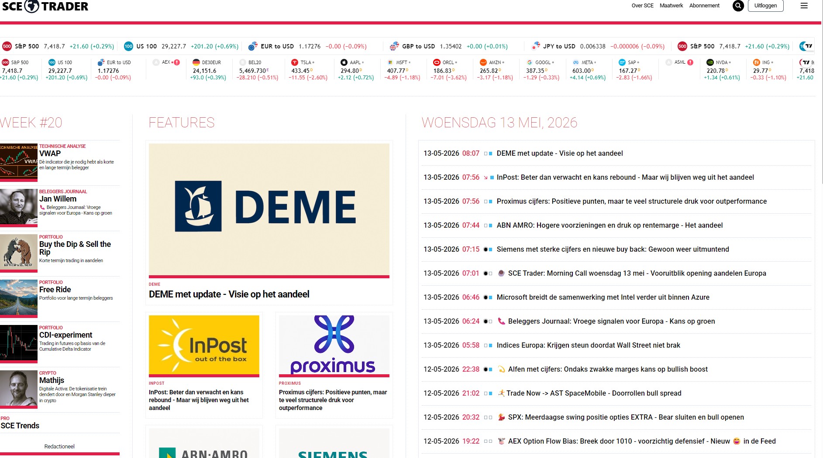Open Mathijs crypto column thumbnail

pos(19,389)
